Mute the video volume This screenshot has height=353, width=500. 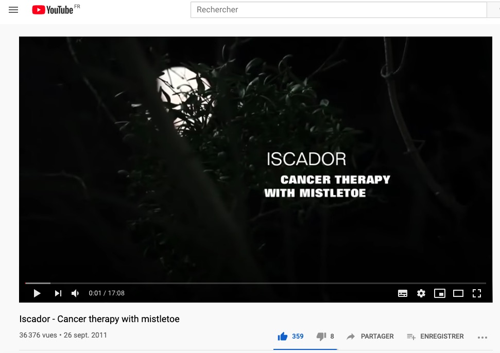(75, 293)
